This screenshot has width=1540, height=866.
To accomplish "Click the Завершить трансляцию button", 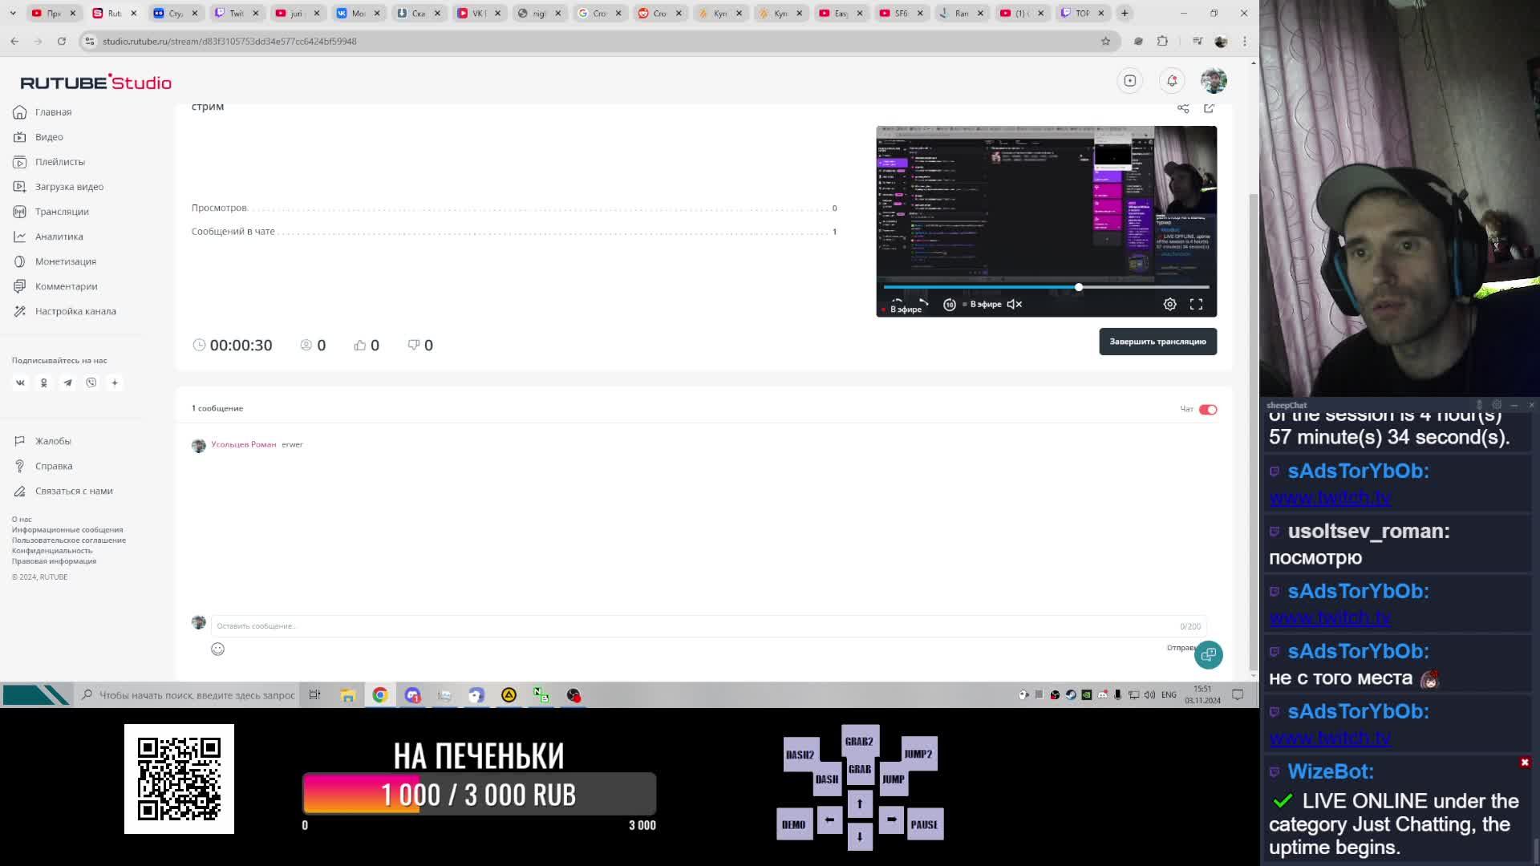I will click(x=1157, y=342).
